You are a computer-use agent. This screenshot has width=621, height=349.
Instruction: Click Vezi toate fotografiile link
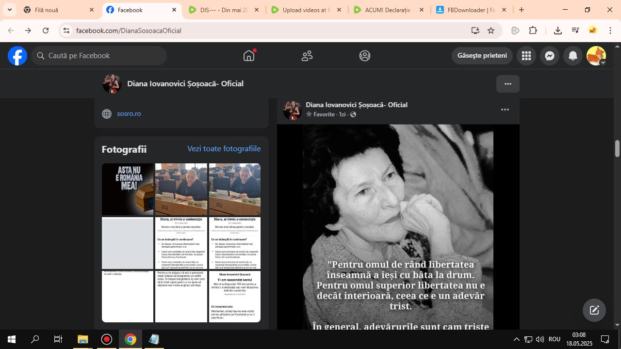[x=224, y=149]
